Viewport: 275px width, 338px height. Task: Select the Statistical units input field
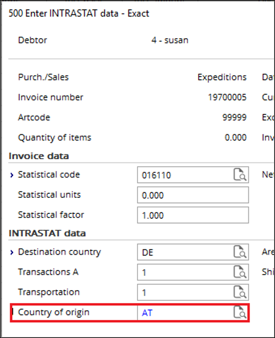pyautogui.click(x=193, y=195)
